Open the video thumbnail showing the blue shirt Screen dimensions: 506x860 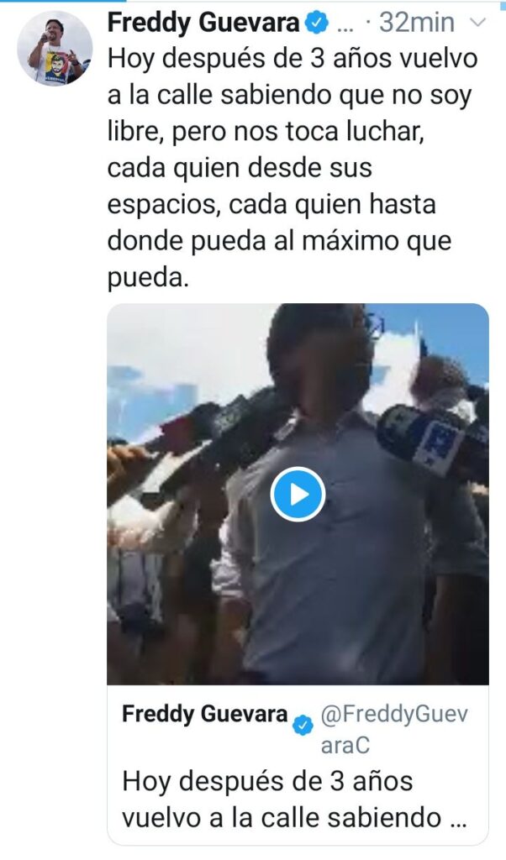[x=298, y=494]
